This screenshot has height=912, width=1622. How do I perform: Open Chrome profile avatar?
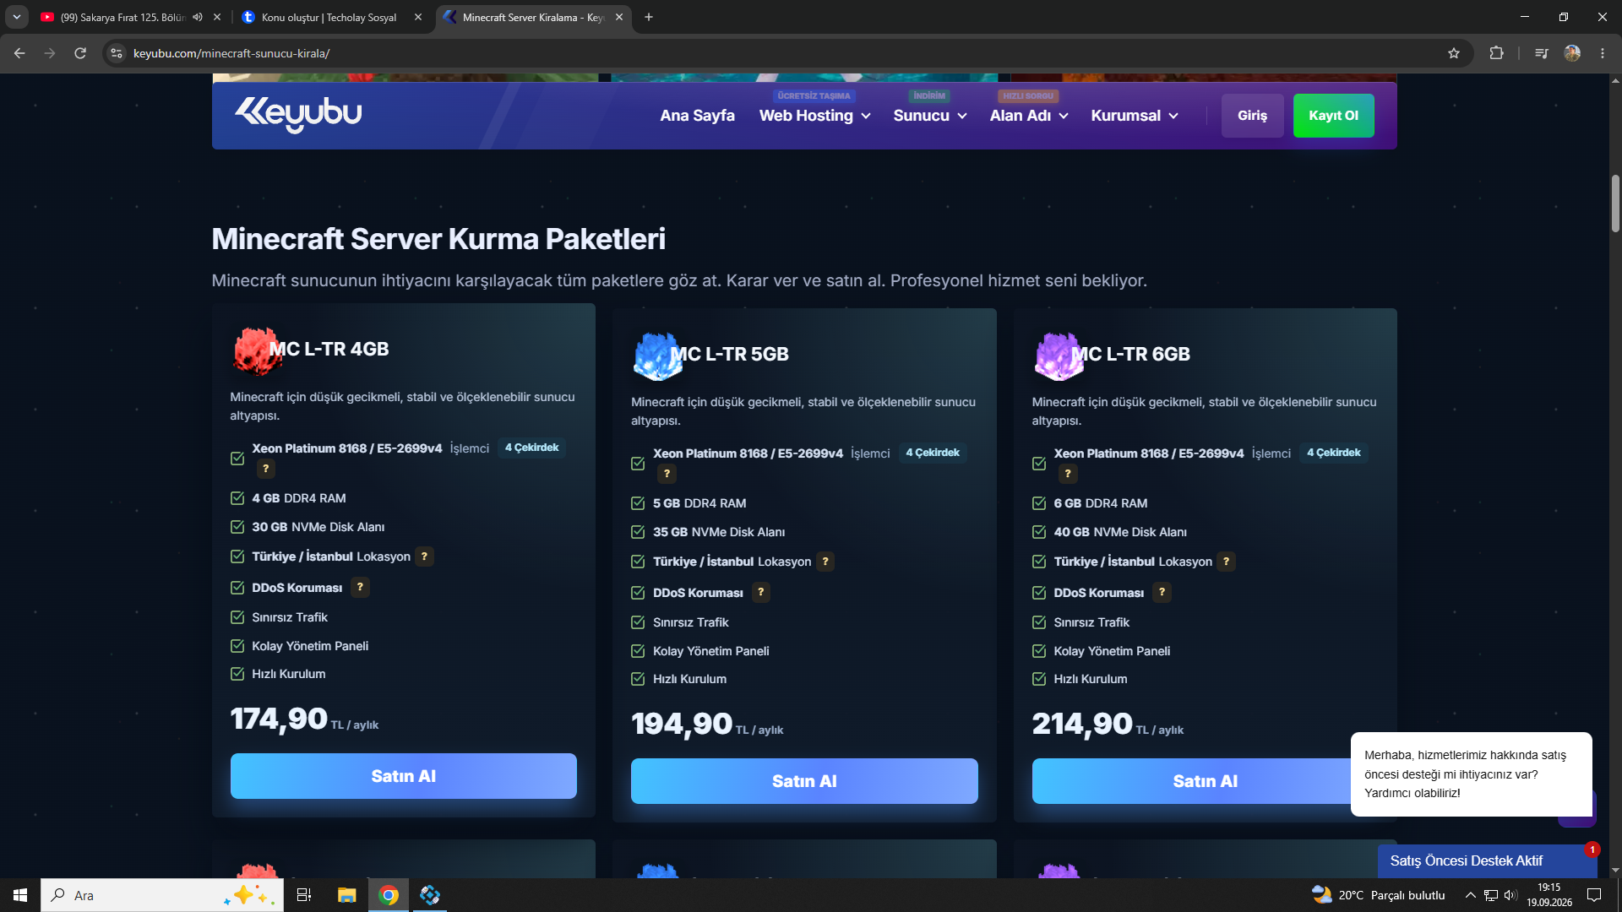(x=1572, y=53)
